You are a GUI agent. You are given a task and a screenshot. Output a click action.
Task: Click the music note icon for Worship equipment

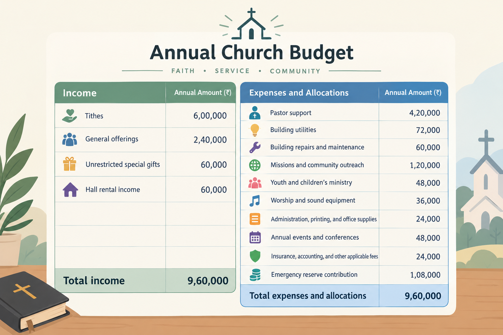click(x=255, y=201)
